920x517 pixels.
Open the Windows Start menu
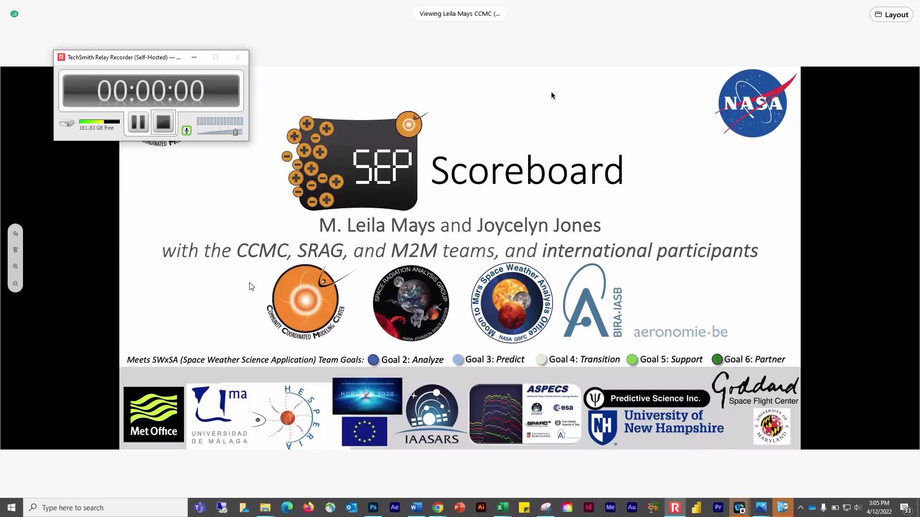[11, 507]
